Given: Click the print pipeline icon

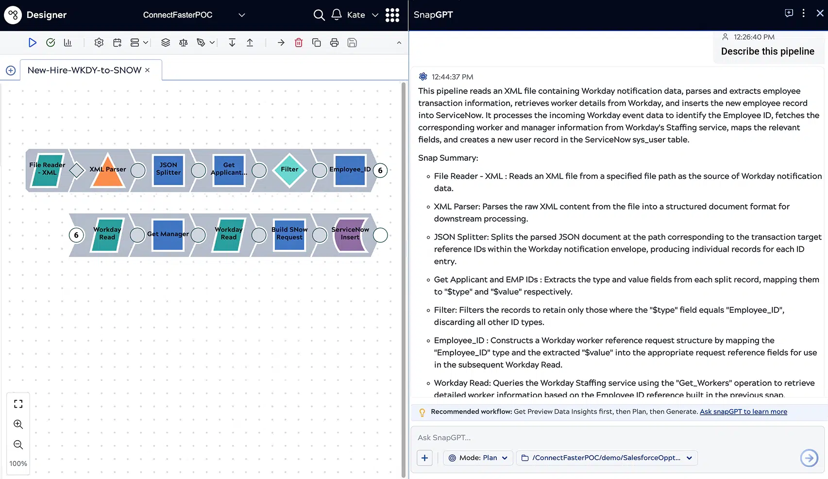Looking at the screenshot, I should click(x=334, y=43).
